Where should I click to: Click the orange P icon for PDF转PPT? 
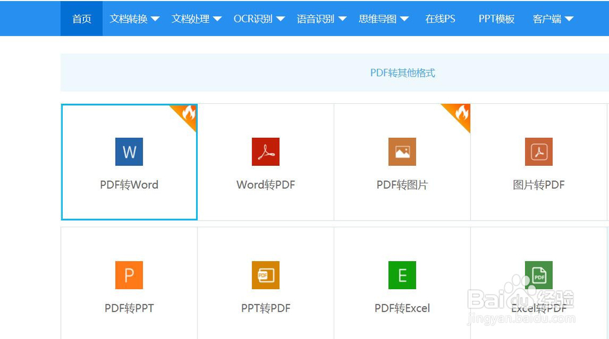[x=129, y=275]
